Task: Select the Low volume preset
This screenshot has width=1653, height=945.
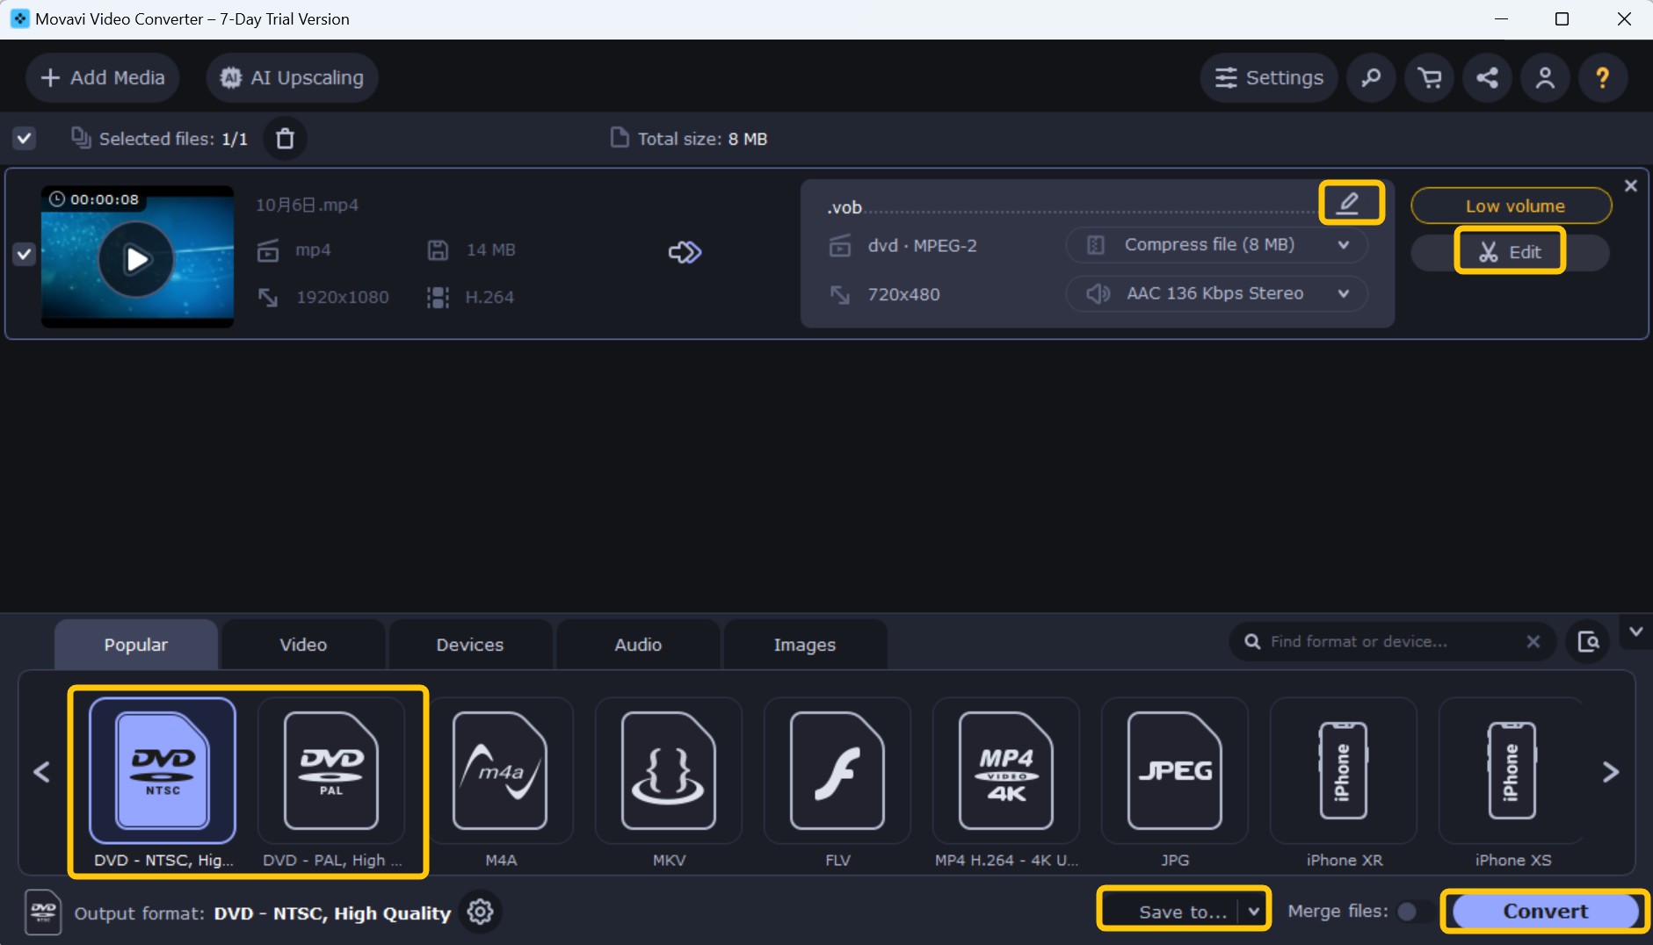Action: click(1513, 206)
